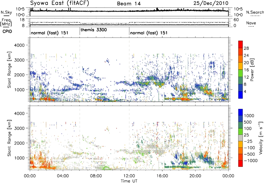Pick the bright blue bottom segment of the Power colorbar
Viewport: 264px width, 183px height.
tap(241, 95)
